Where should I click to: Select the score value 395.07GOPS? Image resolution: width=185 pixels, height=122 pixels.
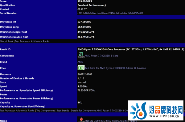pos(85,1)
